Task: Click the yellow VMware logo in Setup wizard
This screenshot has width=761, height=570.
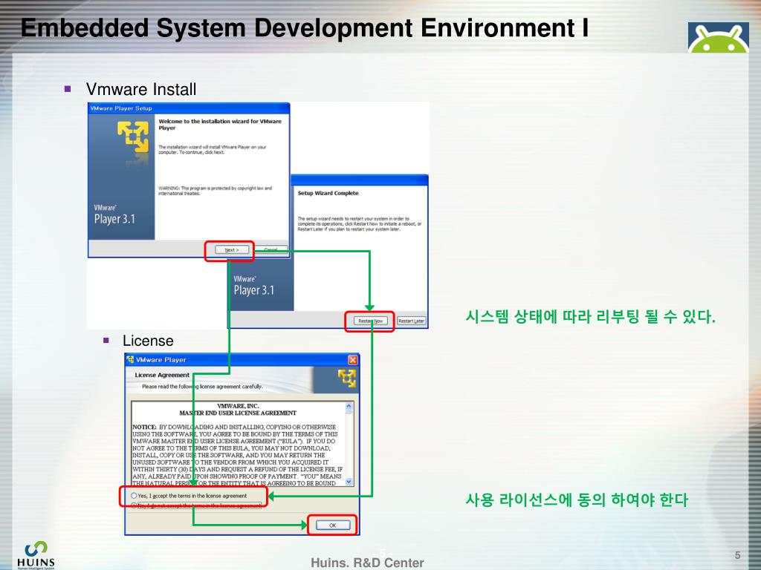Action: (133, 137)
